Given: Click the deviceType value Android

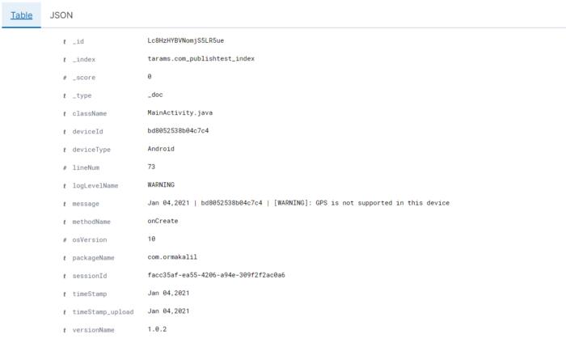Looking at the screenshot, I should coord(161,149).
